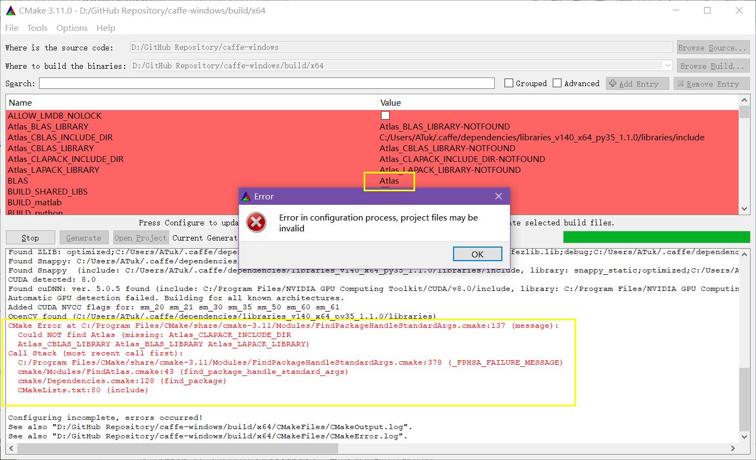Viewport: 756px width, 460px height.
Task: Click the output log scrollbar down arrow
Action: [x=744, y=436]
